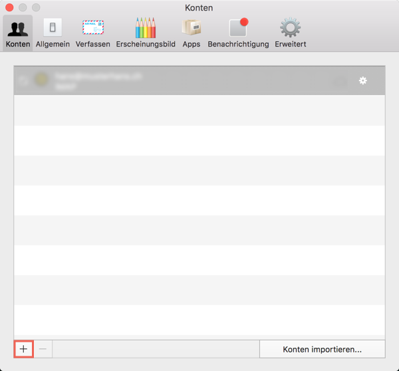This screenshot has height=371, width=399.
Task: Switch to the Allgemein settings pane
Action: coord(53,33)
